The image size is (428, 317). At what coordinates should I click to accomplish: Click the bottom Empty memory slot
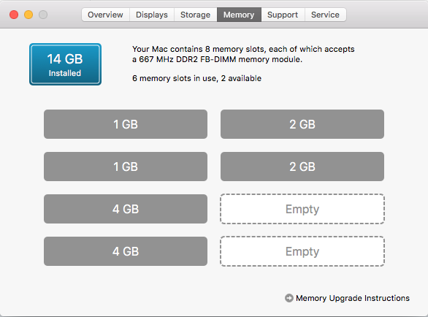click(x=302, y=251)
